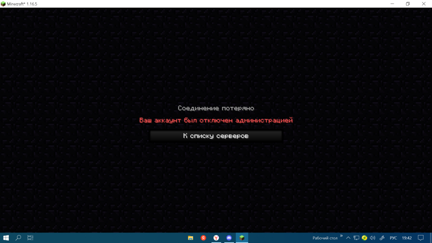Launch Yandex search from the red taskbar icon
Viewport: 432px width, 243px height.
203,238
